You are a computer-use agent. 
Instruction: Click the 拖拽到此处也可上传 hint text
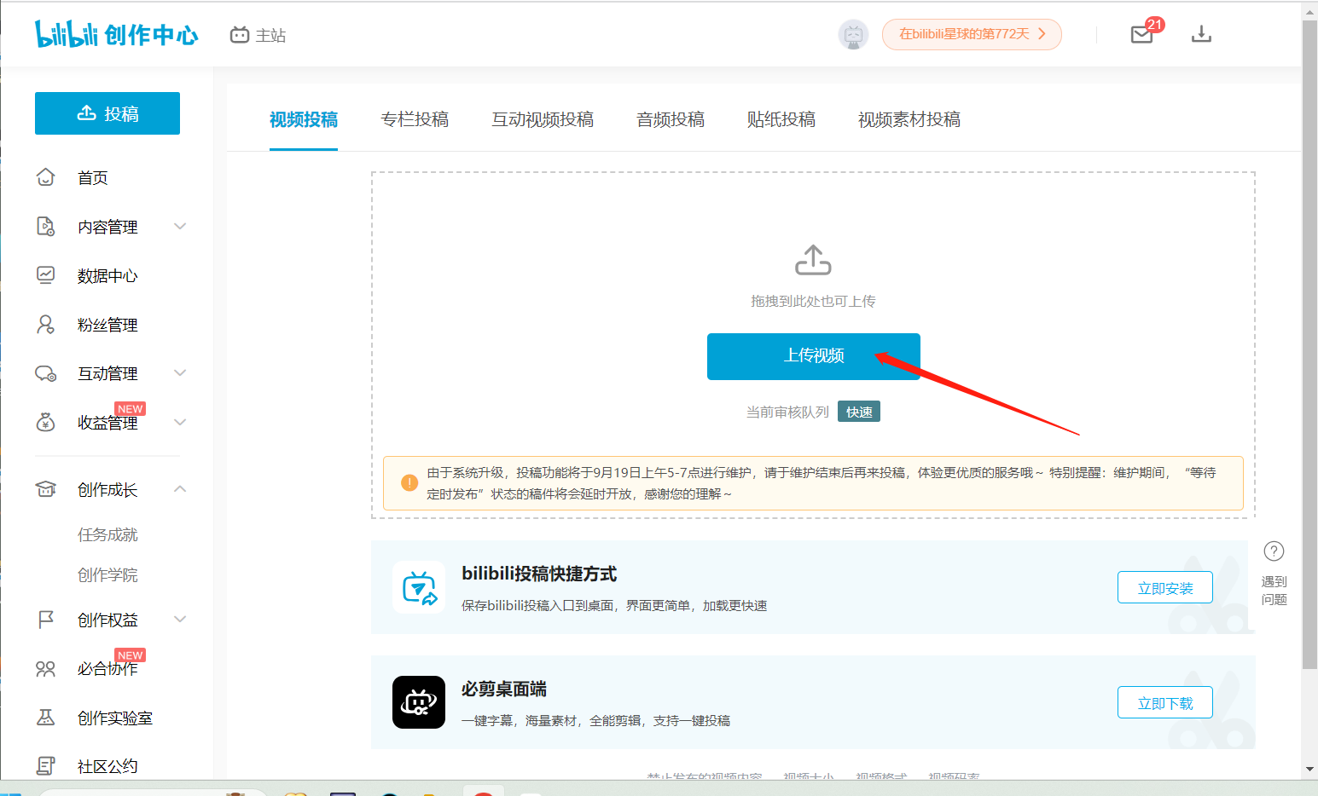813,301
